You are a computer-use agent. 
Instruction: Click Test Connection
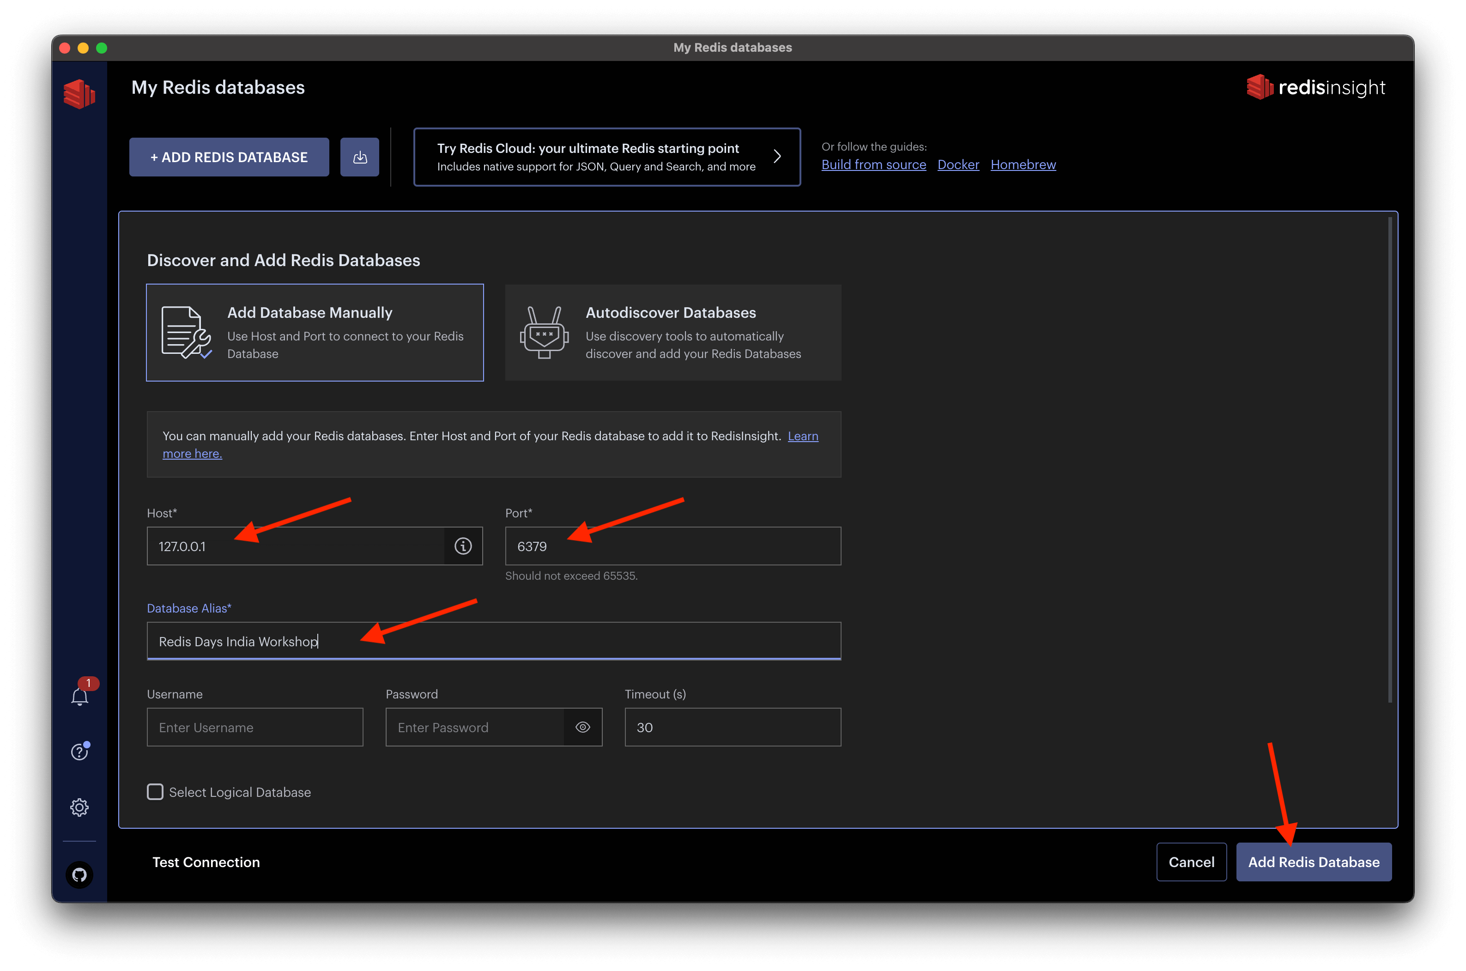[x=206, y=862]
